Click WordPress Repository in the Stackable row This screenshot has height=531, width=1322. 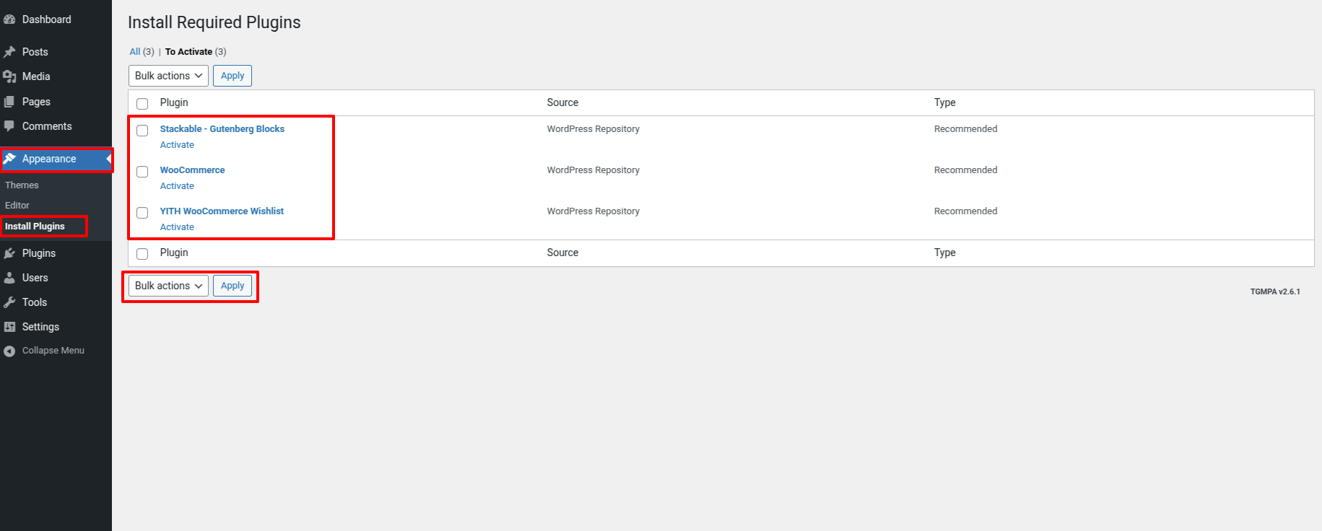[593, 129]
